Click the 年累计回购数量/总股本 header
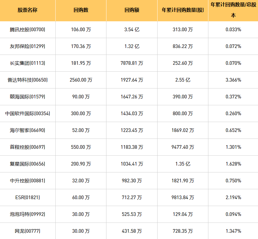Screen dimensions: 258x239 (x=233, y=10)
